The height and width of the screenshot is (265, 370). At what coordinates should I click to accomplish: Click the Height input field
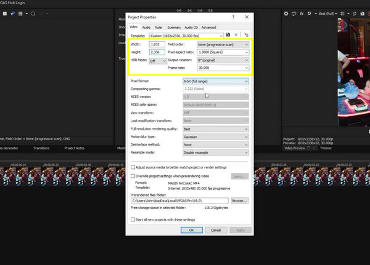157,52
